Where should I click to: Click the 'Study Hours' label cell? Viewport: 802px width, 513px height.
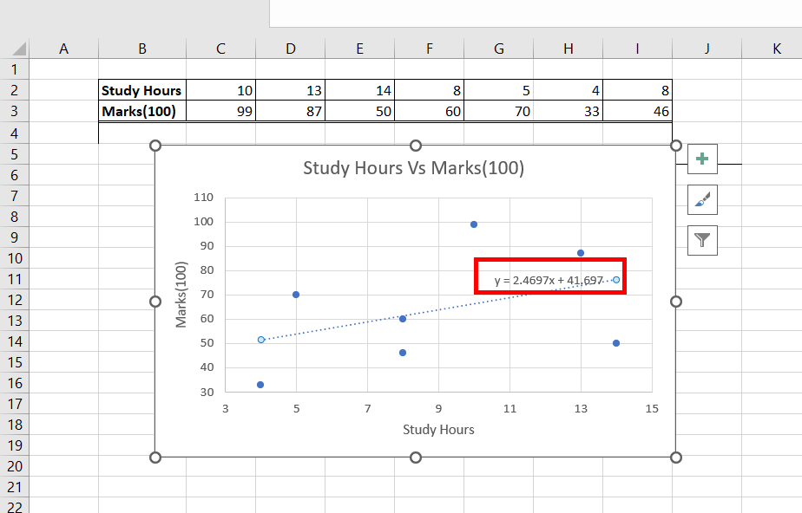click(142, 90)
